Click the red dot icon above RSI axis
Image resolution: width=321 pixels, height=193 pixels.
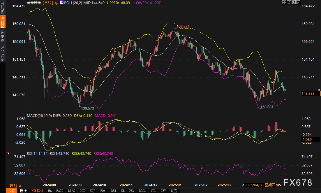(x=8, y=152)
